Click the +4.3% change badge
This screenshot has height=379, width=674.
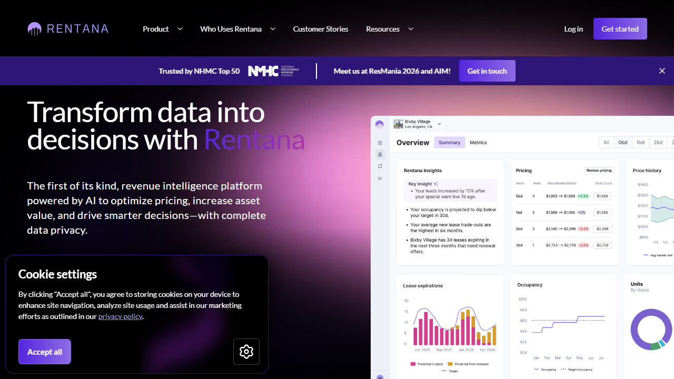pos(583,196)
